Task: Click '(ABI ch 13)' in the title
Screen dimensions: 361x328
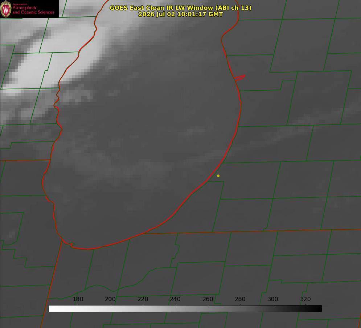Action: coord(233,8)
